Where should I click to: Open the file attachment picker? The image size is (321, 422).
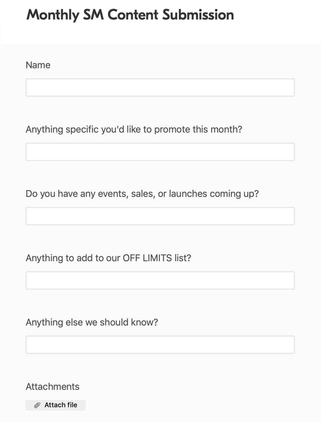(x=55, y=405)
